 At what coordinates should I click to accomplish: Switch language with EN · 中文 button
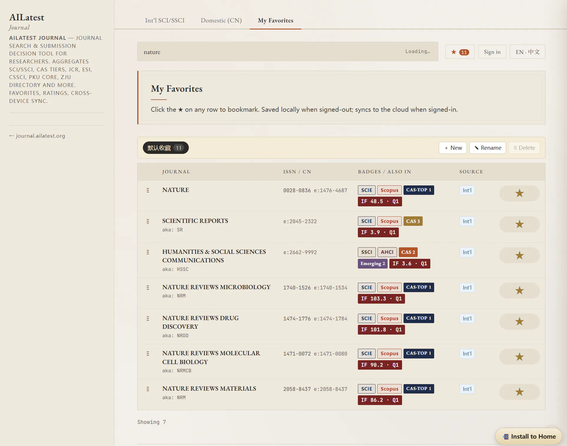tap(527, 52)
